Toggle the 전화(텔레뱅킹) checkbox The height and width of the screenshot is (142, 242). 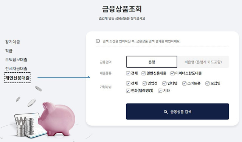(x=128, y=91)
